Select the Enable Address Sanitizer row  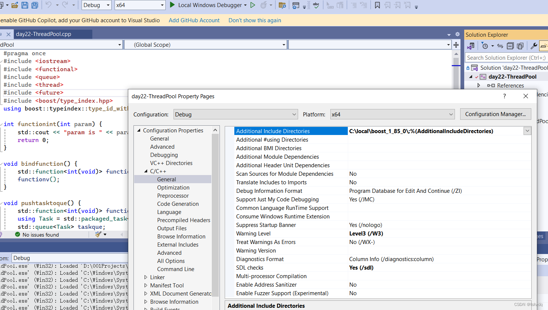coord(383,284)
